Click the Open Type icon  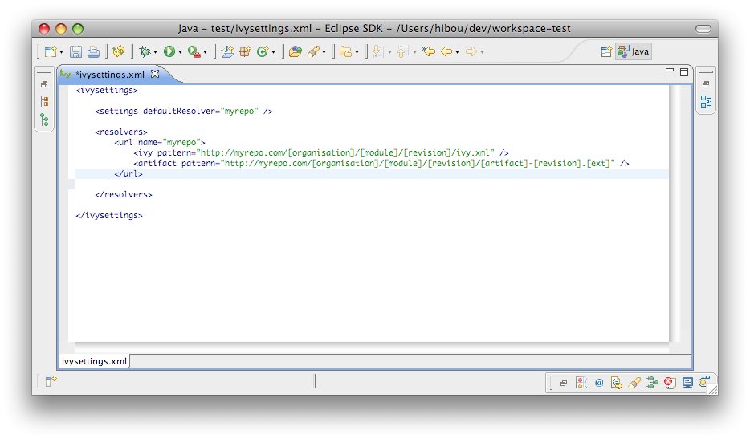coord(295,52)
